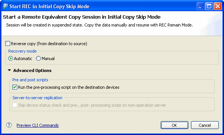The width and height of the screenshot is (224, 135).
Task: Click the Advanced Options section heading text
Action: tap(32, 70)
